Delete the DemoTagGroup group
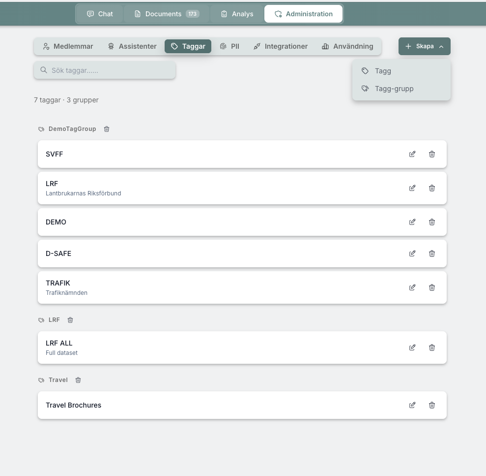 [x=107, y=129]
